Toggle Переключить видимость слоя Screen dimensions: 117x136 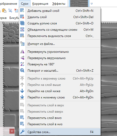tap(60, 36)
